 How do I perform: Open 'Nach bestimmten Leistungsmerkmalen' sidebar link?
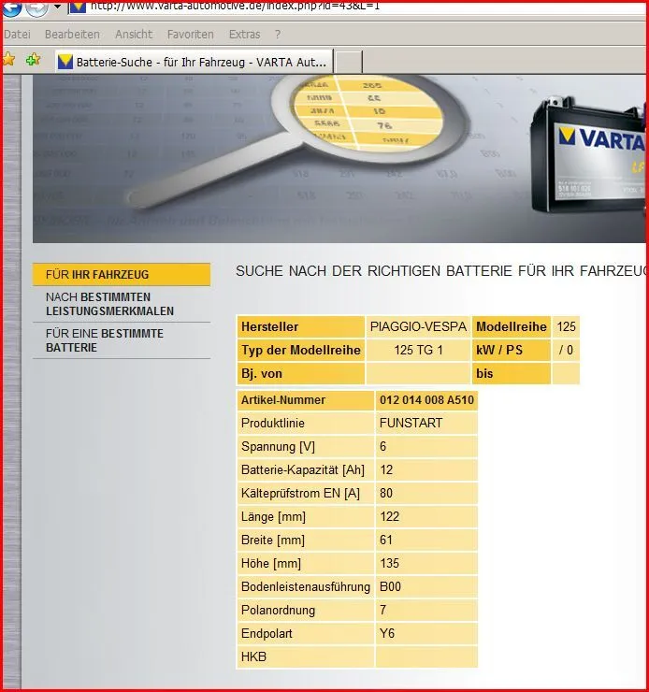[109, 304]
